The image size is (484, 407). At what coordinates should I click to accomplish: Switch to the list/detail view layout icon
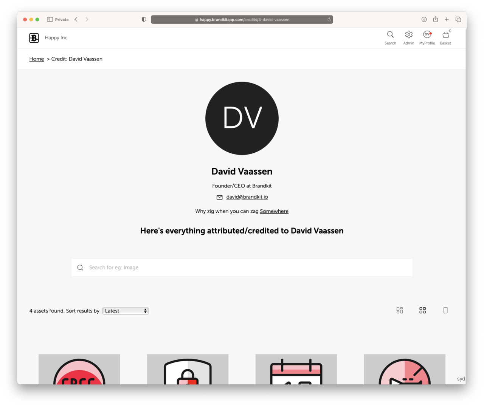(400, 310)
